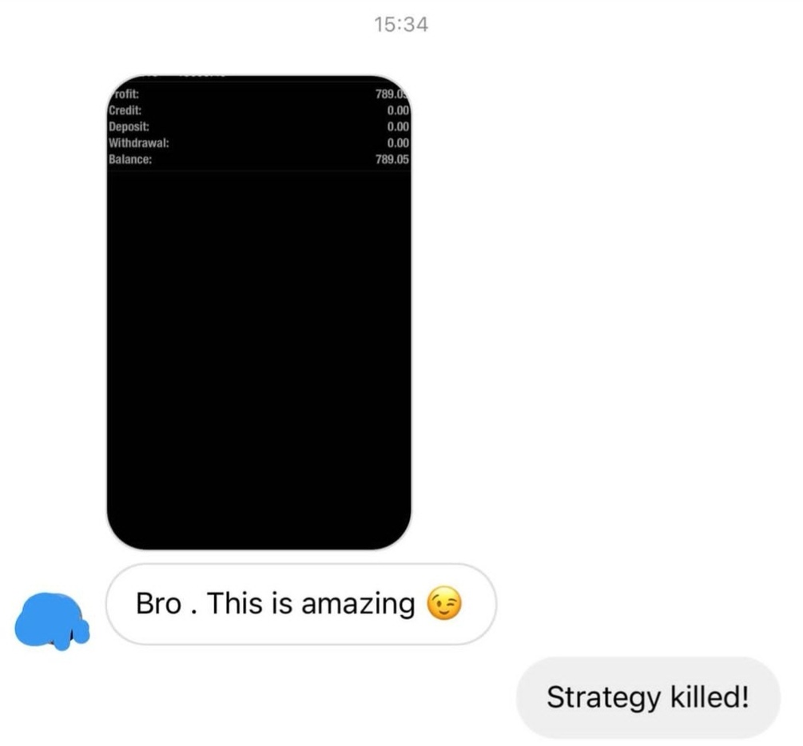Click the winking face emoji
This screenshot has width=803, height=746.
[x=444, y=603]
